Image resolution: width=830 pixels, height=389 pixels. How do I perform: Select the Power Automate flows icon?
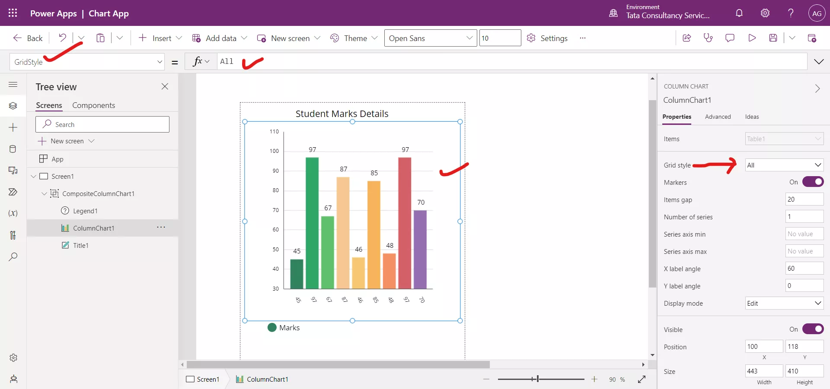point(13,192)
